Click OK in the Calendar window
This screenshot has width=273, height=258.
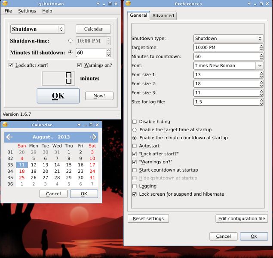(84, 194)
